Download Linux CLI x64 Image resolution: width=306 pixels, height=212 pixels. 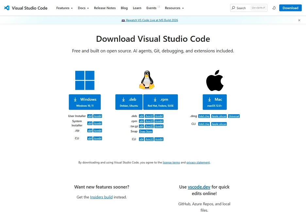click(x=142, y=139)
